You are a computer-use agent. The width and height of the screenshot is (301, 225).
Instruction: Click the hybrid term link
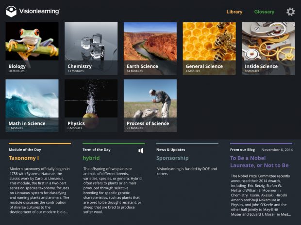click(91, 158)
